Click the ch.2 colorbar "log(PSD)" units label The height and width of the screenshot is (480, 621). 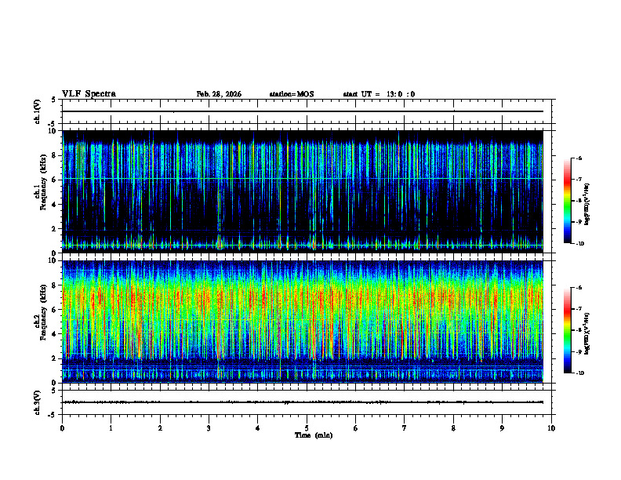587,333
